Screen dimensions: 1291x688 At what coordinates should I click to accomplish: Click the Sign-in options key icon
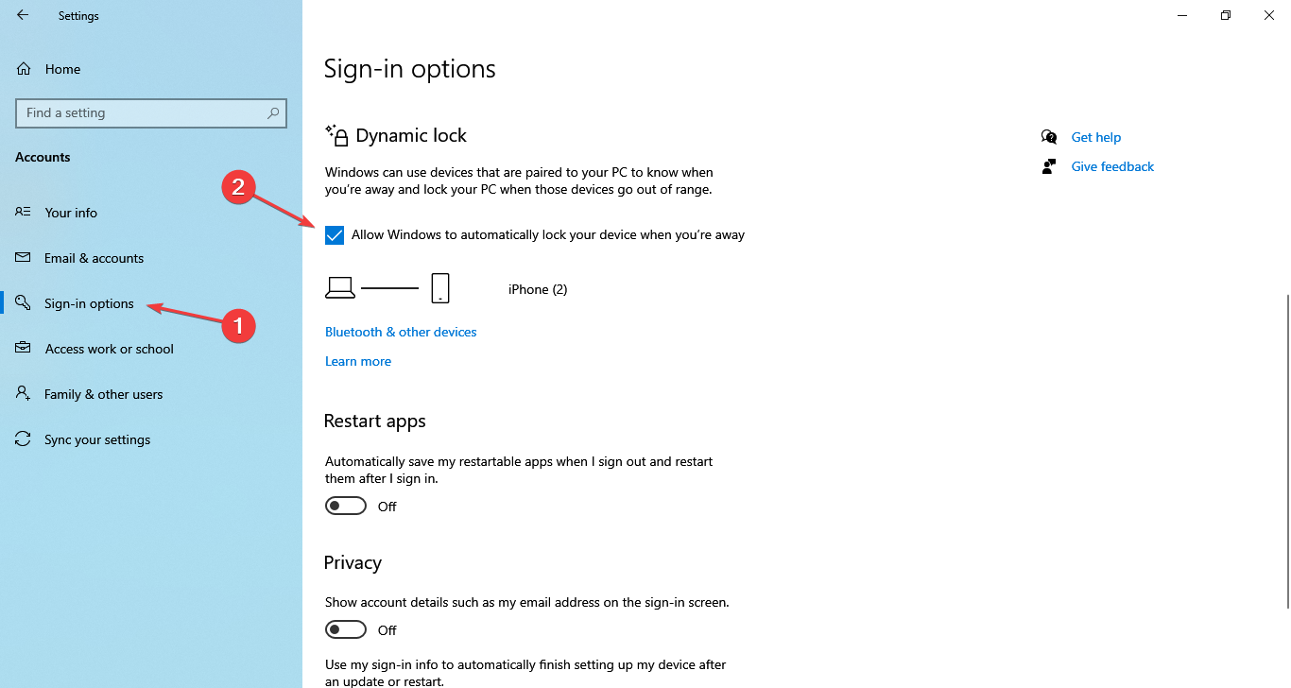pos(22,302)
